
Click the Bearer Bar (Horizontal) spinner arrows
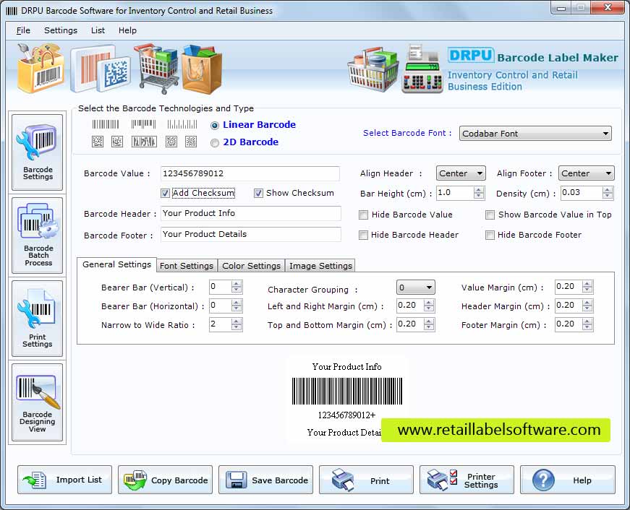click(x=237, y=306)
